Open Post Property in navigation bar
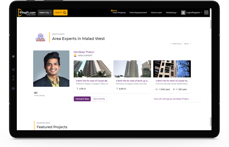The width and height of the screenshot is (229, 147). [119, 13]
